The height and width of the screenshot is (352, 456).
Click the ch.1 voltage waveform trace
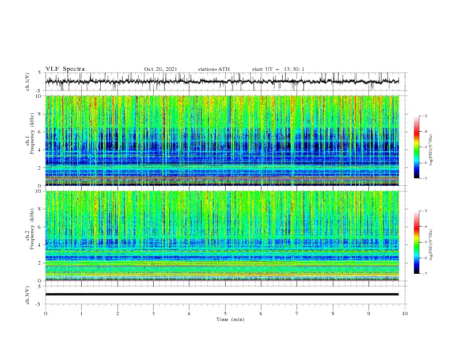[x=222, y=81]
